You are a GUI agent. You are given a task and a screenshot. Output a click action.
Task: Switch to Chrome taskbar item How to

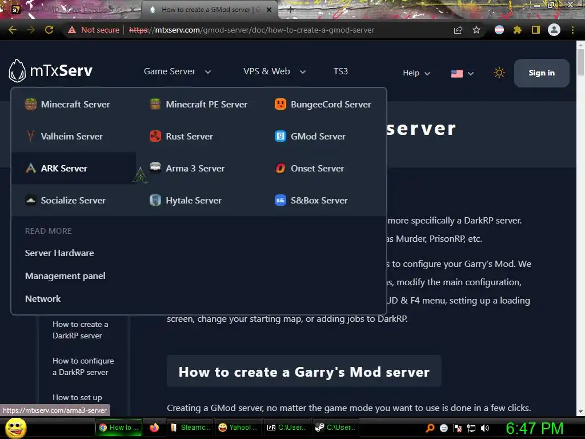119,428
